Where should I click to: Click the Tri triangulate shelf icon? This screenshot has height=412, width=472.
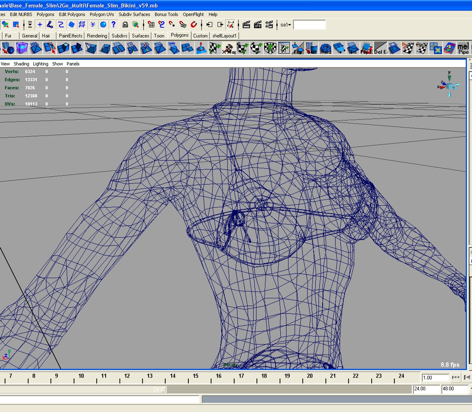pos(353,48)
